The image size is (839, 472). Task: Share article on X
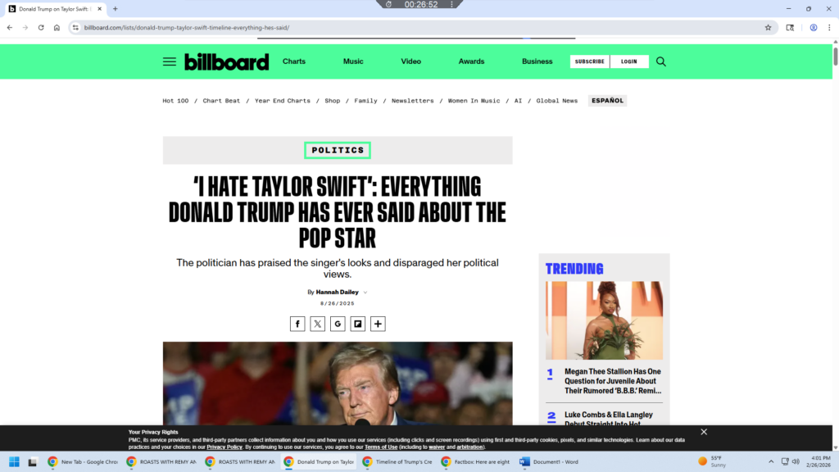point(318,324)
